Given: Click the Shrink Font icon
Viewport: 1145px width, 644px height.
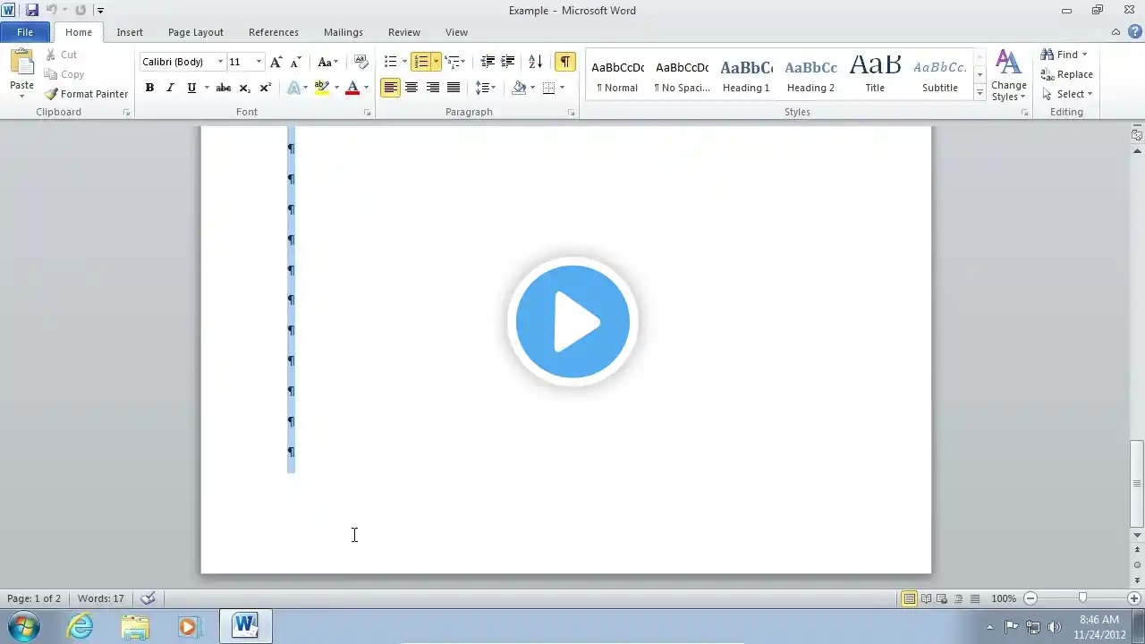Looking at the screenshot, I should coord(295,62).
